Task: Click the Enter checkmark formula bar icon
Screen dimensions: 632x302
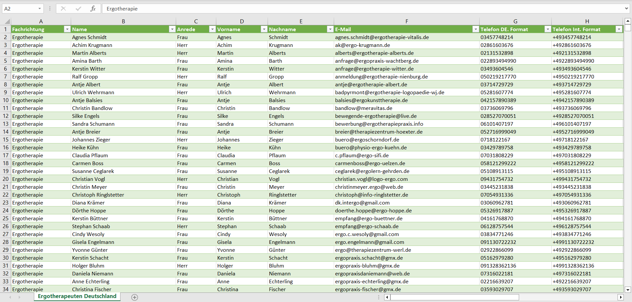Action: pos(78,9)
